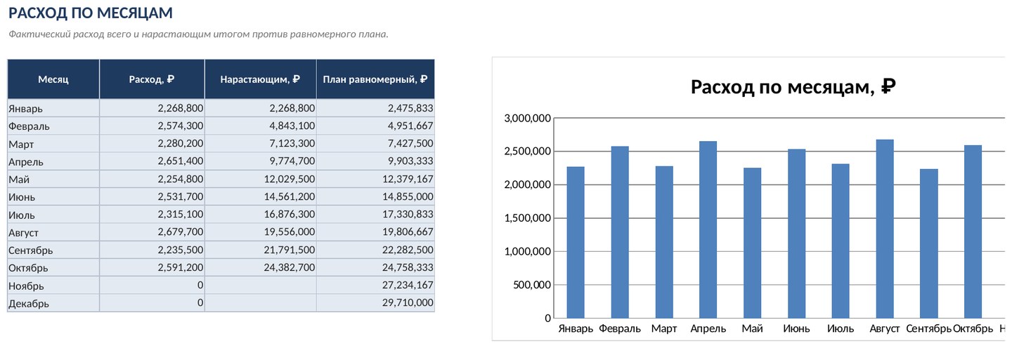Select the plan cell 22,282,500
The width and height of the screenshot is (1012, 348).
375,250
